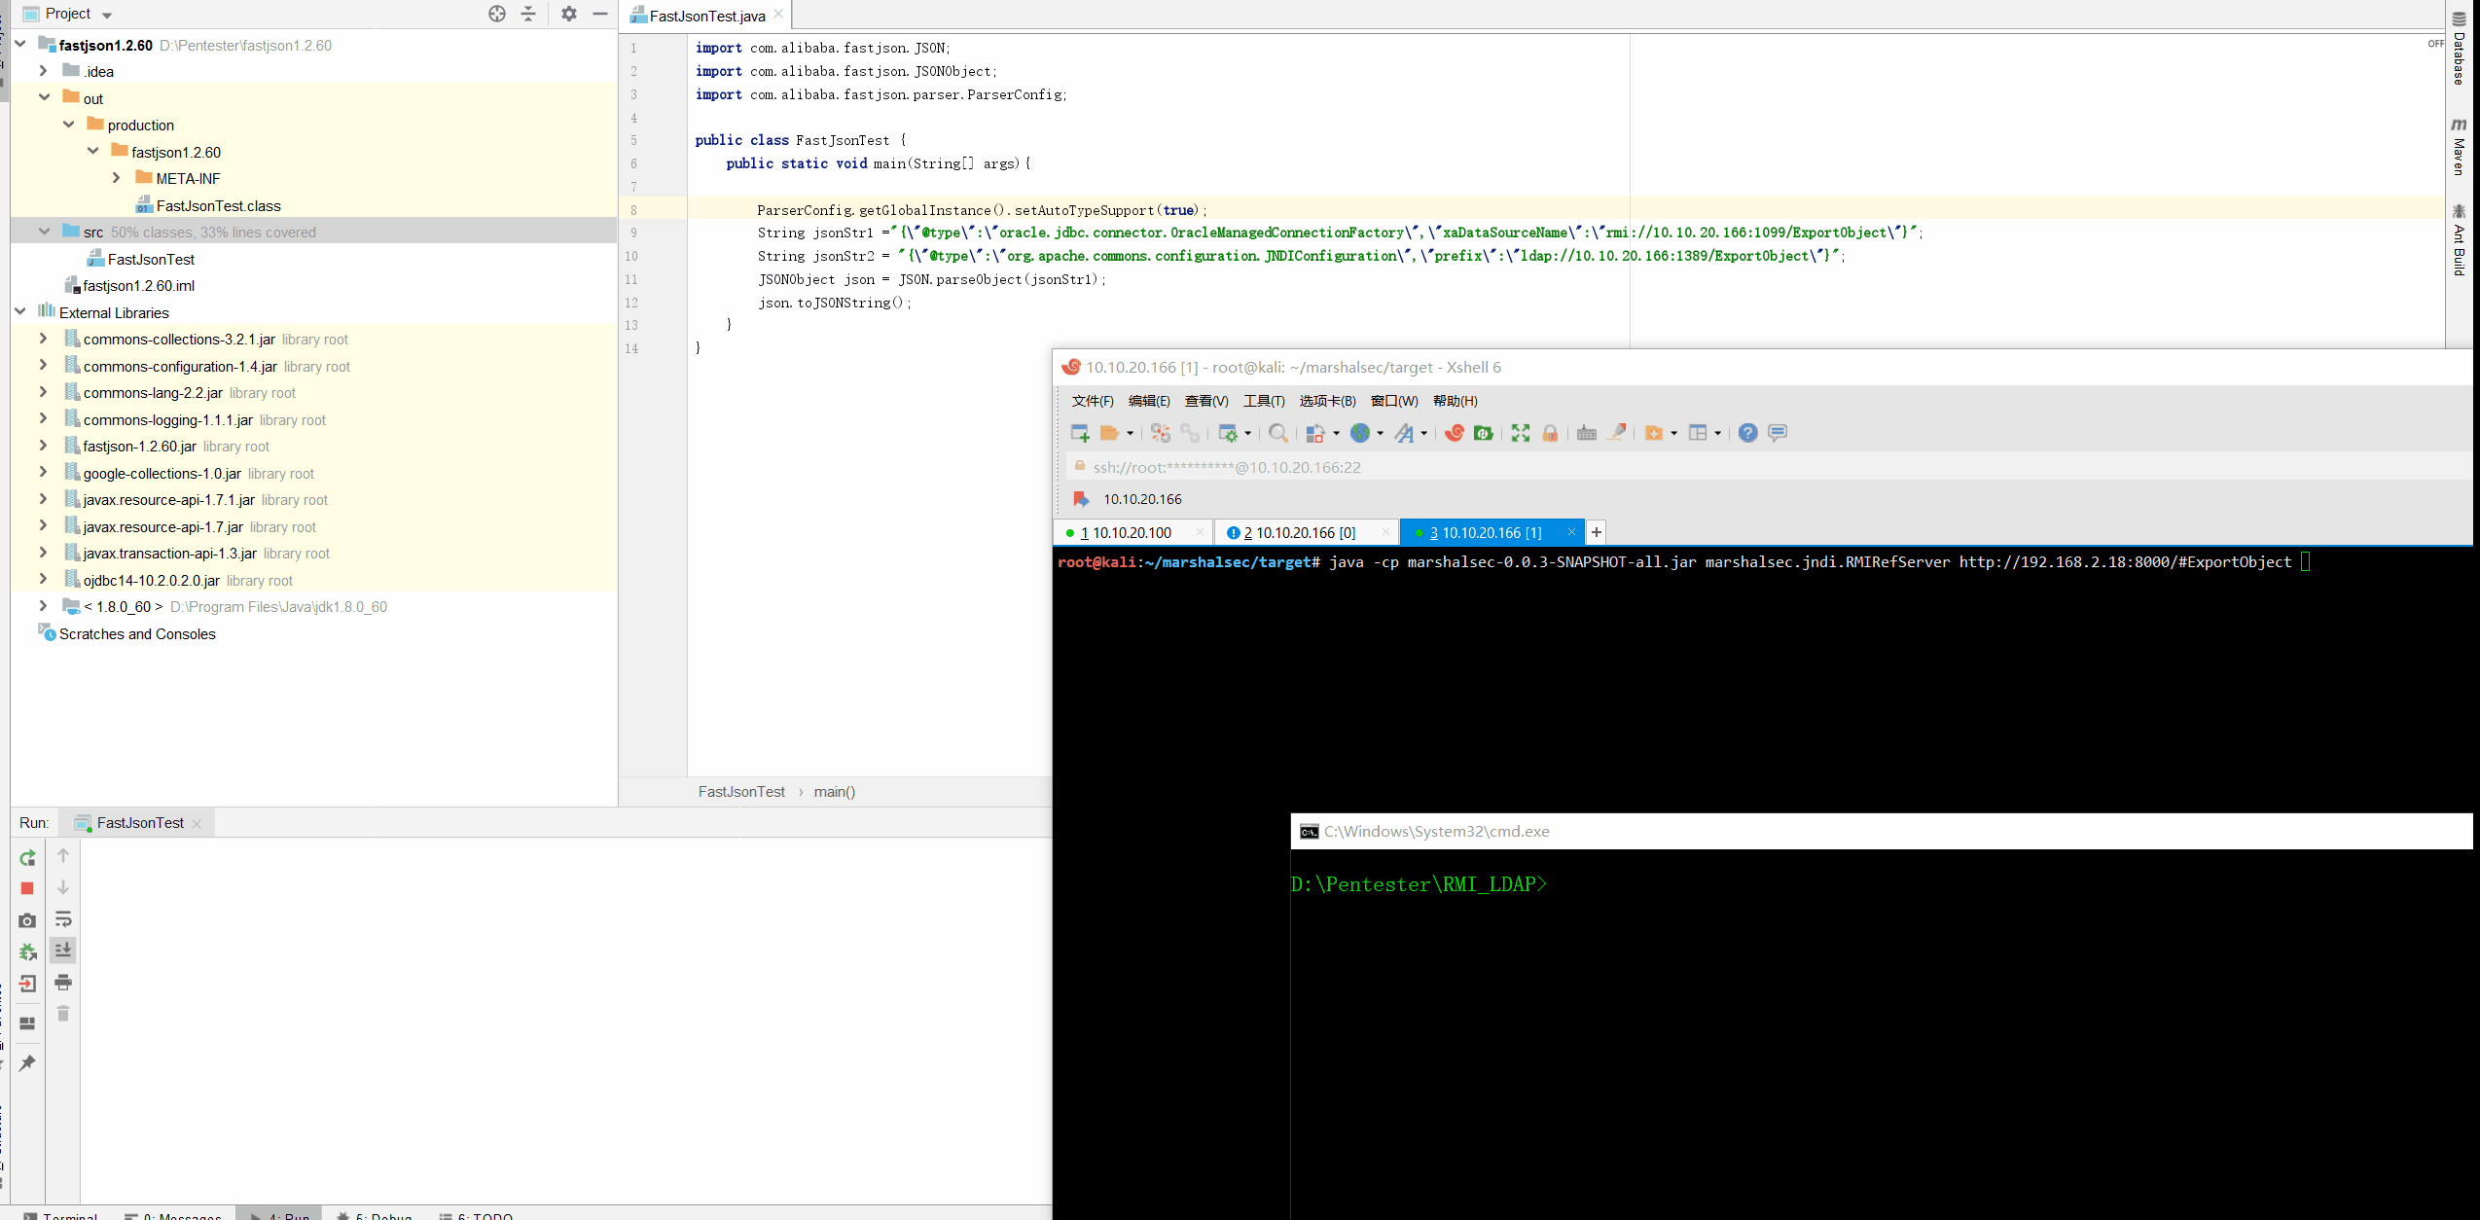Click New Session icon in Xshell
This screenshot has width=2480, height=1220.
[1080, 433]
